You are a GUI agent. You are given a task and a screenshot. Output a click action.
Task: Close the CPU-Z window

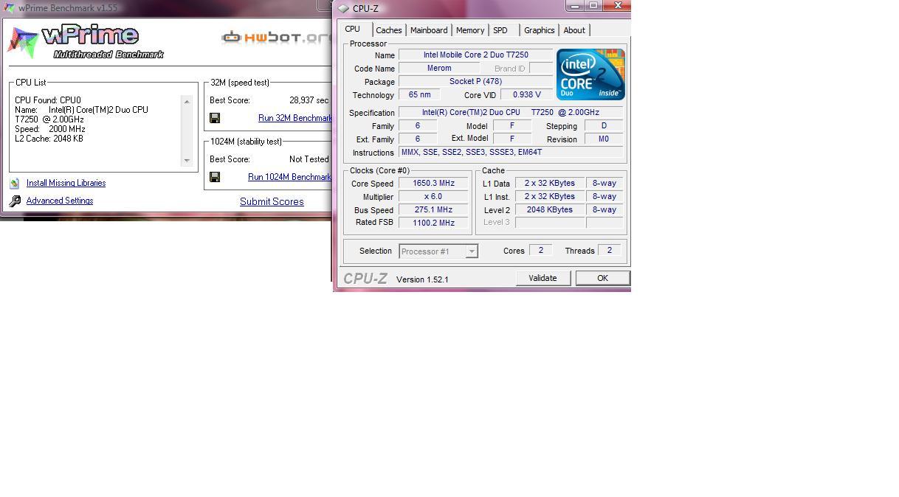coord(618,6)
